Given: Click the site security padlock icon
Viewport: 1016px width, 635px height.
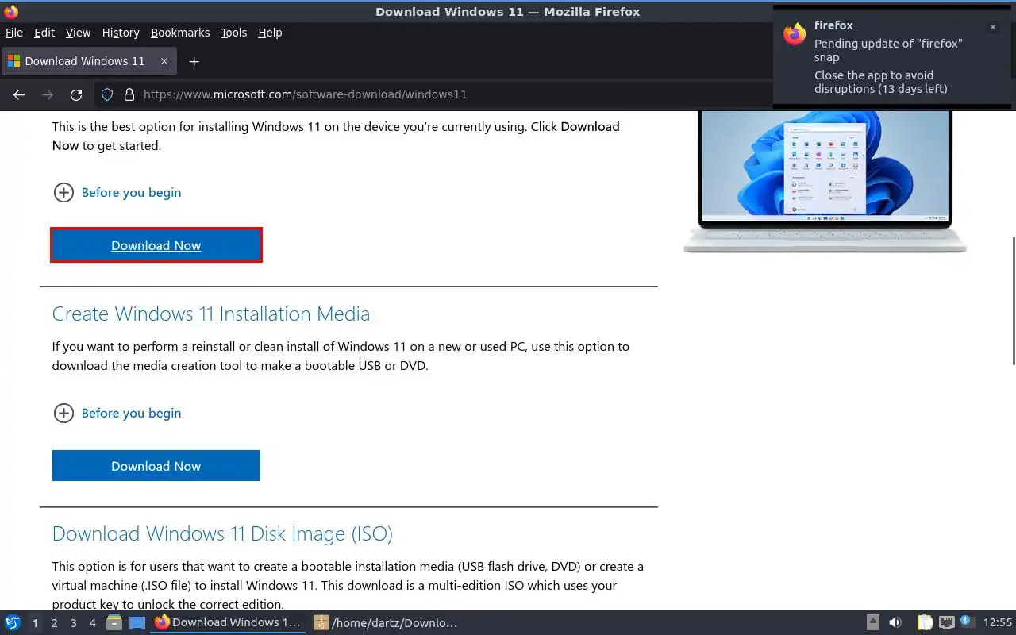Looking at the screenshot, I should (x=129, y=94).
